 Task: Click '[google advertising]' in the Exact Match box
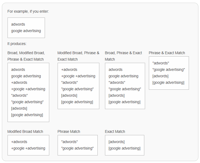pyautogui.click(x=124, y=148)
